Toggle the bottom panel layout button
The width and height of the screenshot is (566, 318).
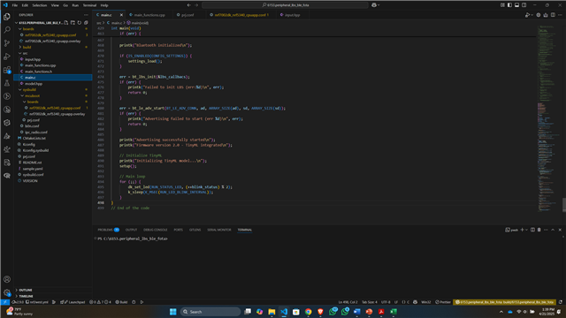(516, 5)
